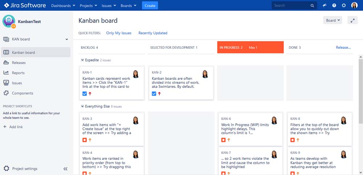Toggle the Recently Updated quick filter
Screen dimensions: 363x175
[153, 33]
